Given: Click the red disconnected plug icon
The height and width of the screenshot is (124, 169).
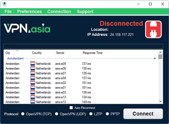Looking at the screenshot, I should click(x=153, y=29).
